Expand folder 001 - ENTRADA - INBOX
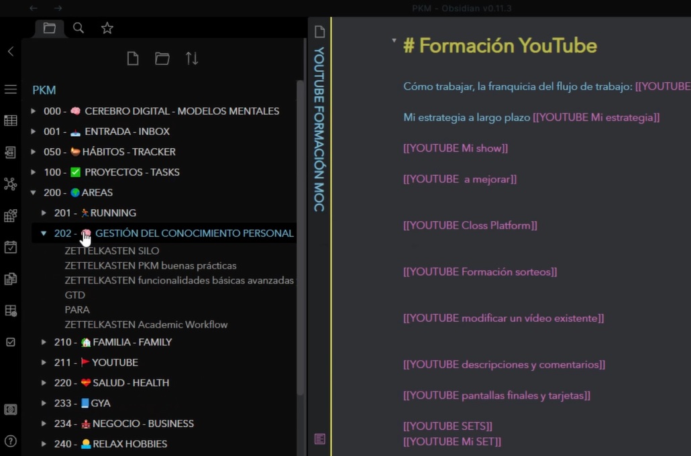Image resolution: width=691 pixels, height=456 pixels. tap(34, 131)
